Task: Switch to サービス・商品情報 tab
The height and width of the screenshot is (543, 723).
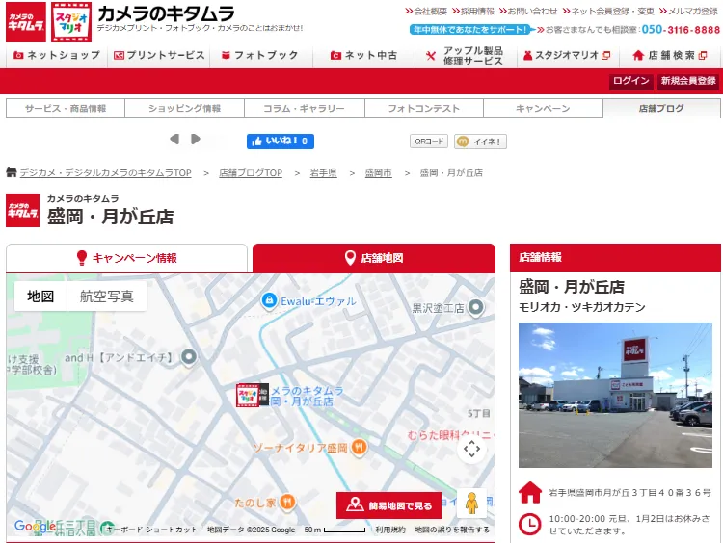Action: (66, 108)
